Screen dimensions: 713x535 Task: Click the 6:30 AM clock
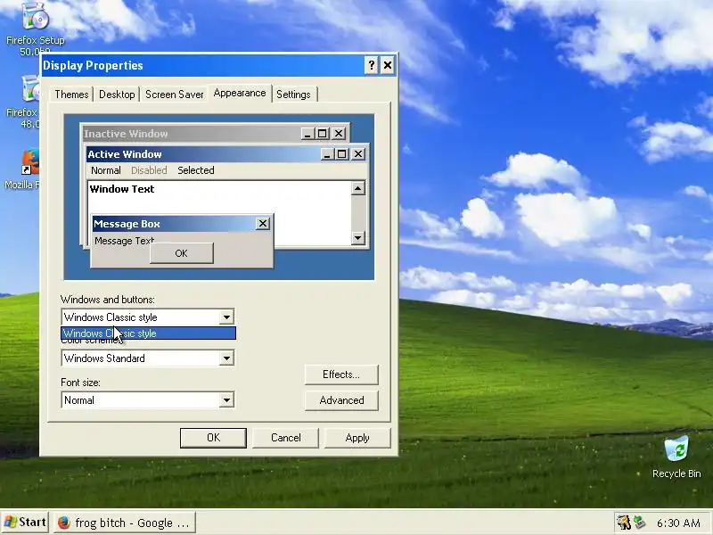point(678,523)
